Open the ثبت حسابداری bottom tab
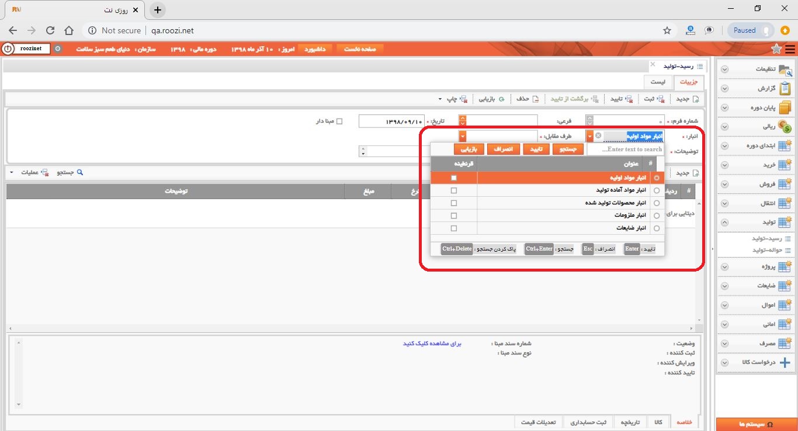798x431 pixels. point(588,422)
